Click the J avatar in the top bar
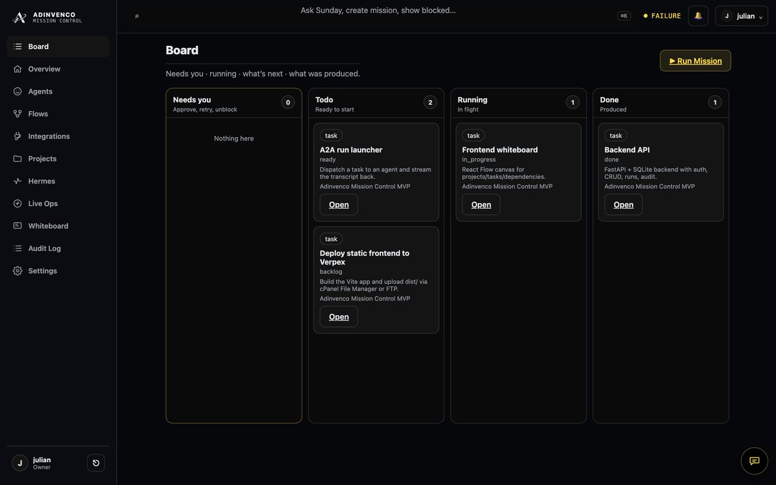 coord(727,16)
